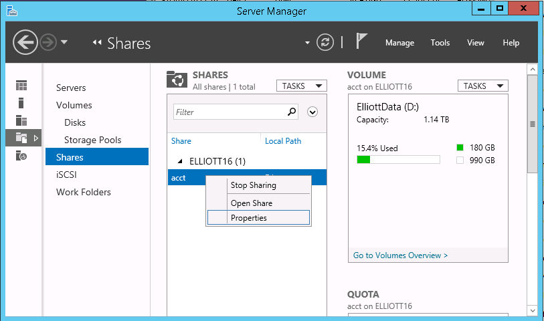Open the Servers page
The height and width of the screenshot is (321, 544).
pyautogui.click(x=71, y=88)
